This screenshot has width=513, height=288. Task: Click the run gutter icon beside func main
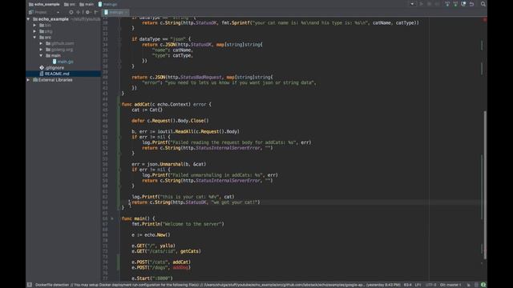point(112,218)
